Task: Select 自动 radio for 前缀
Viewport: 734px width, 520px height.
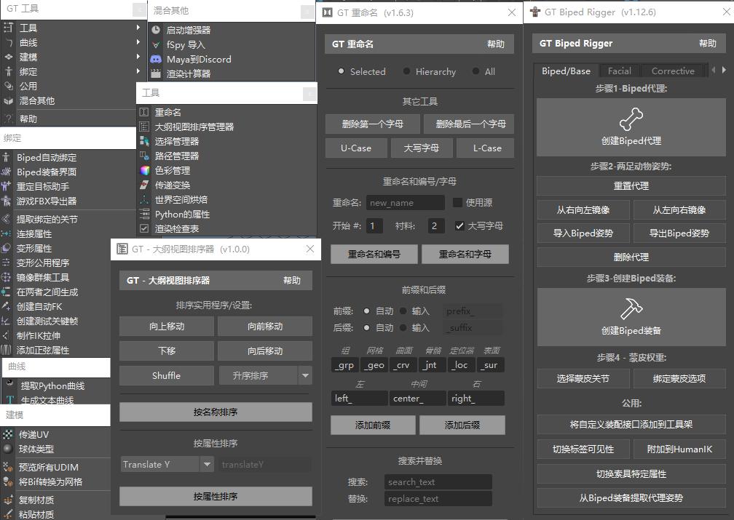Action: click(x=366, y=311)
